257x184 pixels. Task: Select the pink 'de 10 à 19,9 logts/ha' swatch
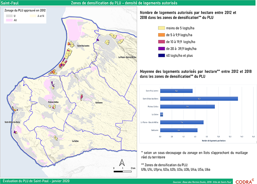pos(161,42)
